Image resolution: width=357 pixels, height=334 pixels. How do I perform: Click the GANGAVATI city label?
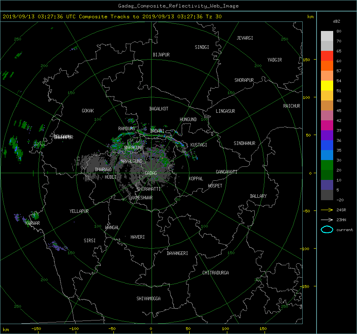[x=226, y=172]
